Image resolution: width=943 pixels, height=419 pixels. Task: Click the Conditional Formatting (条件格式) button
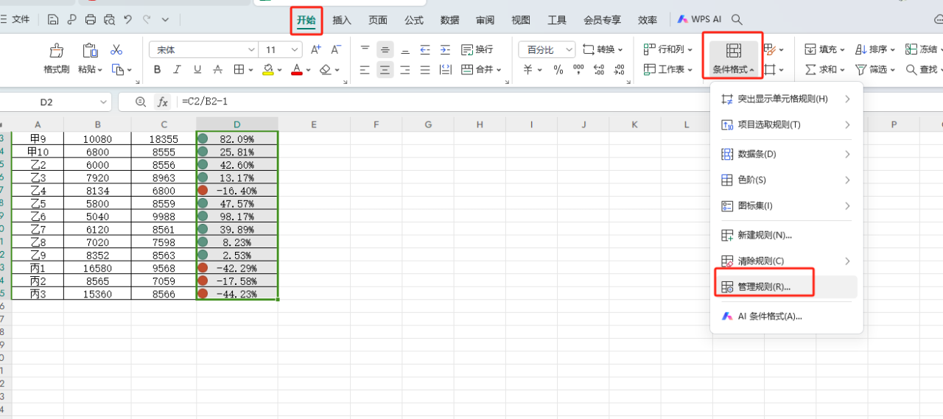[734, 59]
